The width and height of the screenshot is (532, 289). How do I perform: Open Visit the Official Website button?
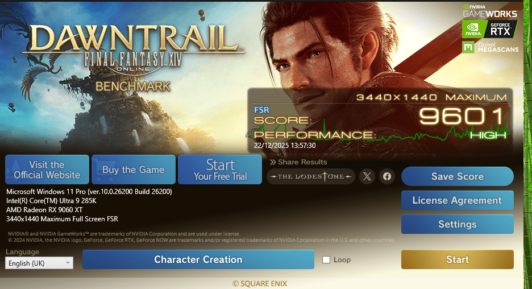(x=47, y=170)
